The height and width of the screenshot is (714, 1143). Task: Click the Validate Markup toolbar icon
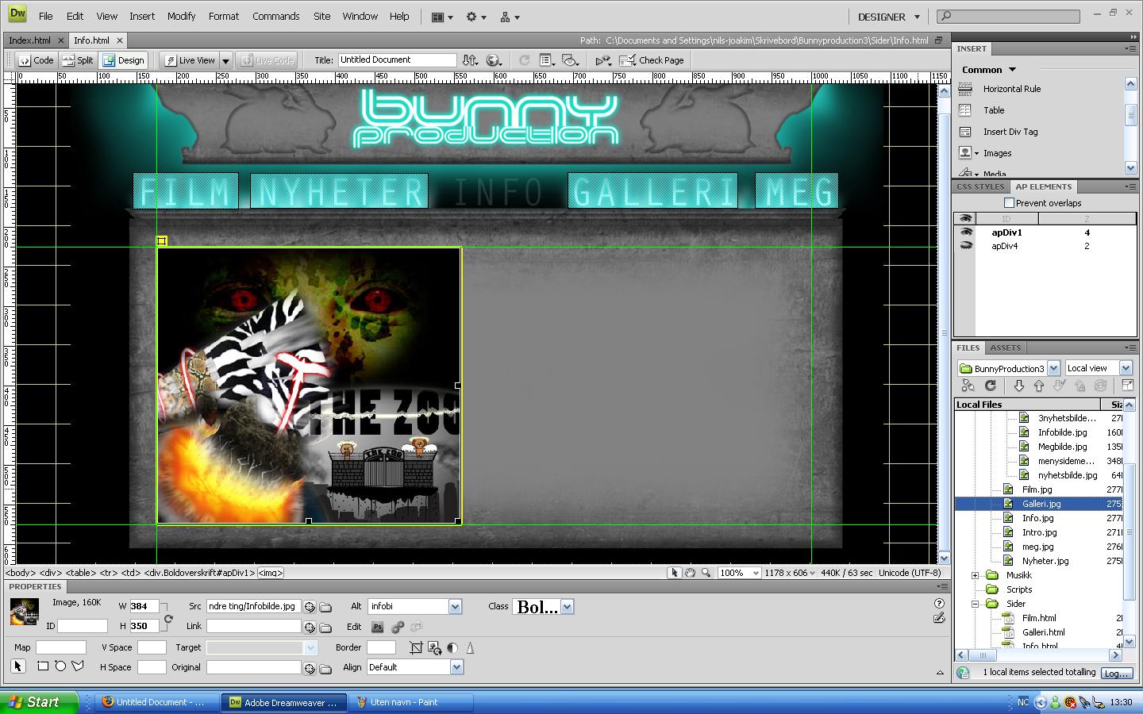click(x=603, y=60)
